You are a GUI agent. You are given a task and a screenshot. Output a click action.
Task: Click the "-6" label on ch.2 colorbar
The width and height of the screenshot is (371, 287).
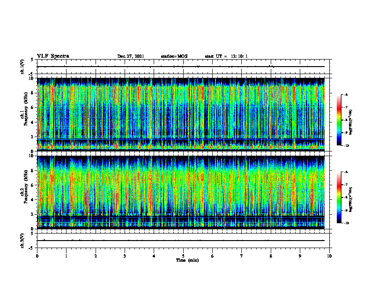pyautogui.click(x=346, y=172)
